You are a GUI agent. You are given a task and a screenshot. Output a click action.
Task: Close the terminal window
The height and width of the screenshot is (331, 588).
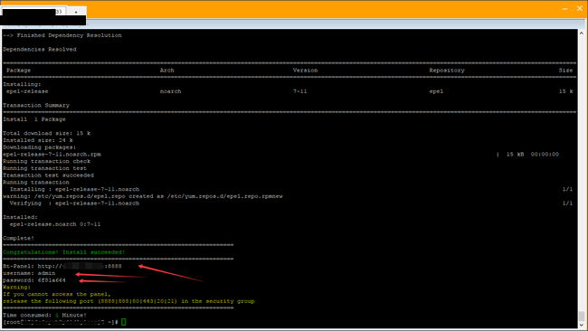click(579, 8)
